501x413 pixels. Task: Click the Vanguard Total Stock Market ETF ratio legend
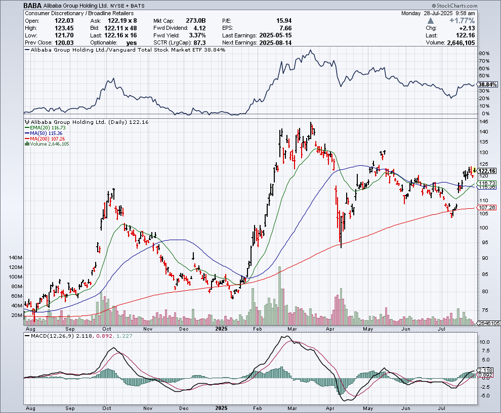[125, 50]
